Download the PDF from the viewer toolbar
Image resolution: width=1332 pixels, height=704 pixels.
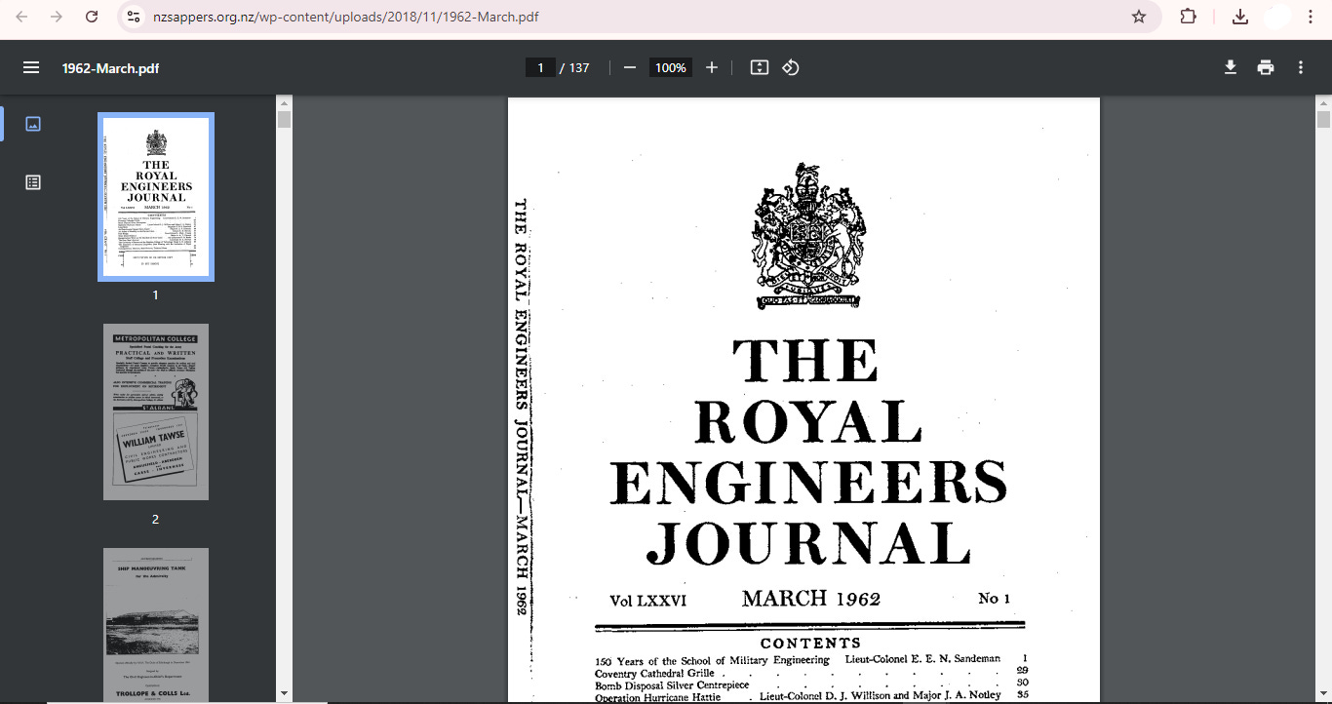[1231, 67]
